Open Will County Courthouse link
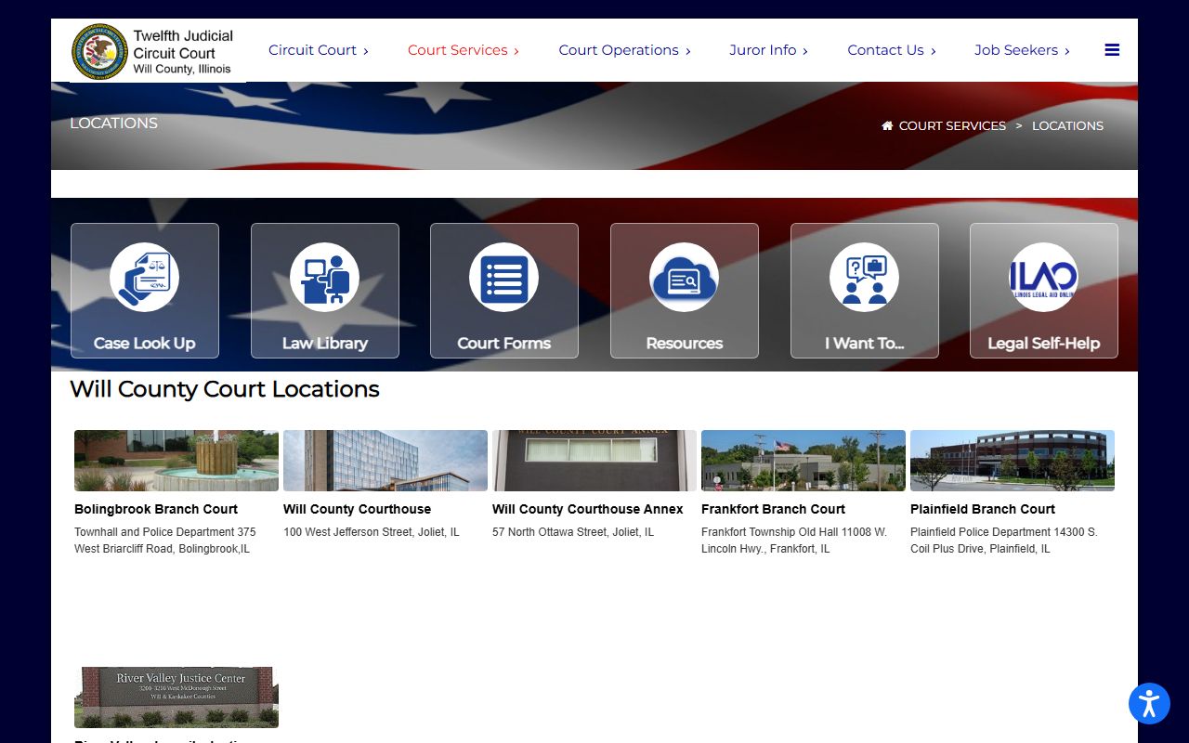Screen dimensions: 1189x743 [x=358, y=509]
